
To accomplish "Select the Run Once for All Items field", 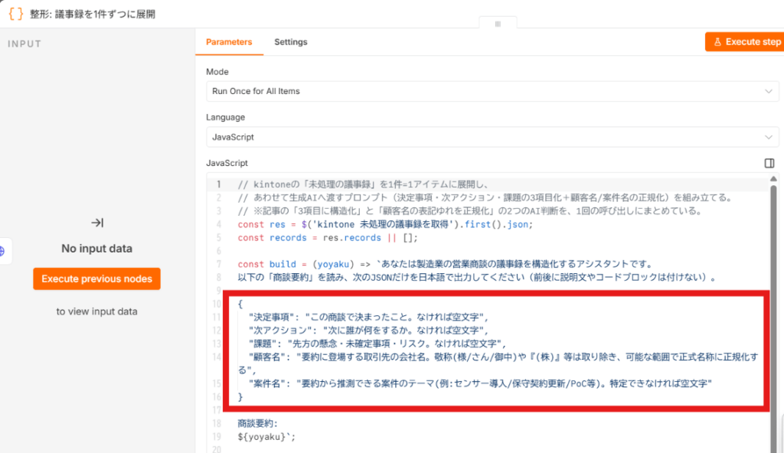I will click(x=492, y=92).
